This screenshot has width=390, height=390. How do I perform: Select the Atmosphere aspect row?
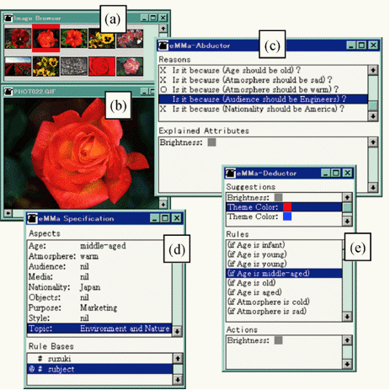click(99, 256)
